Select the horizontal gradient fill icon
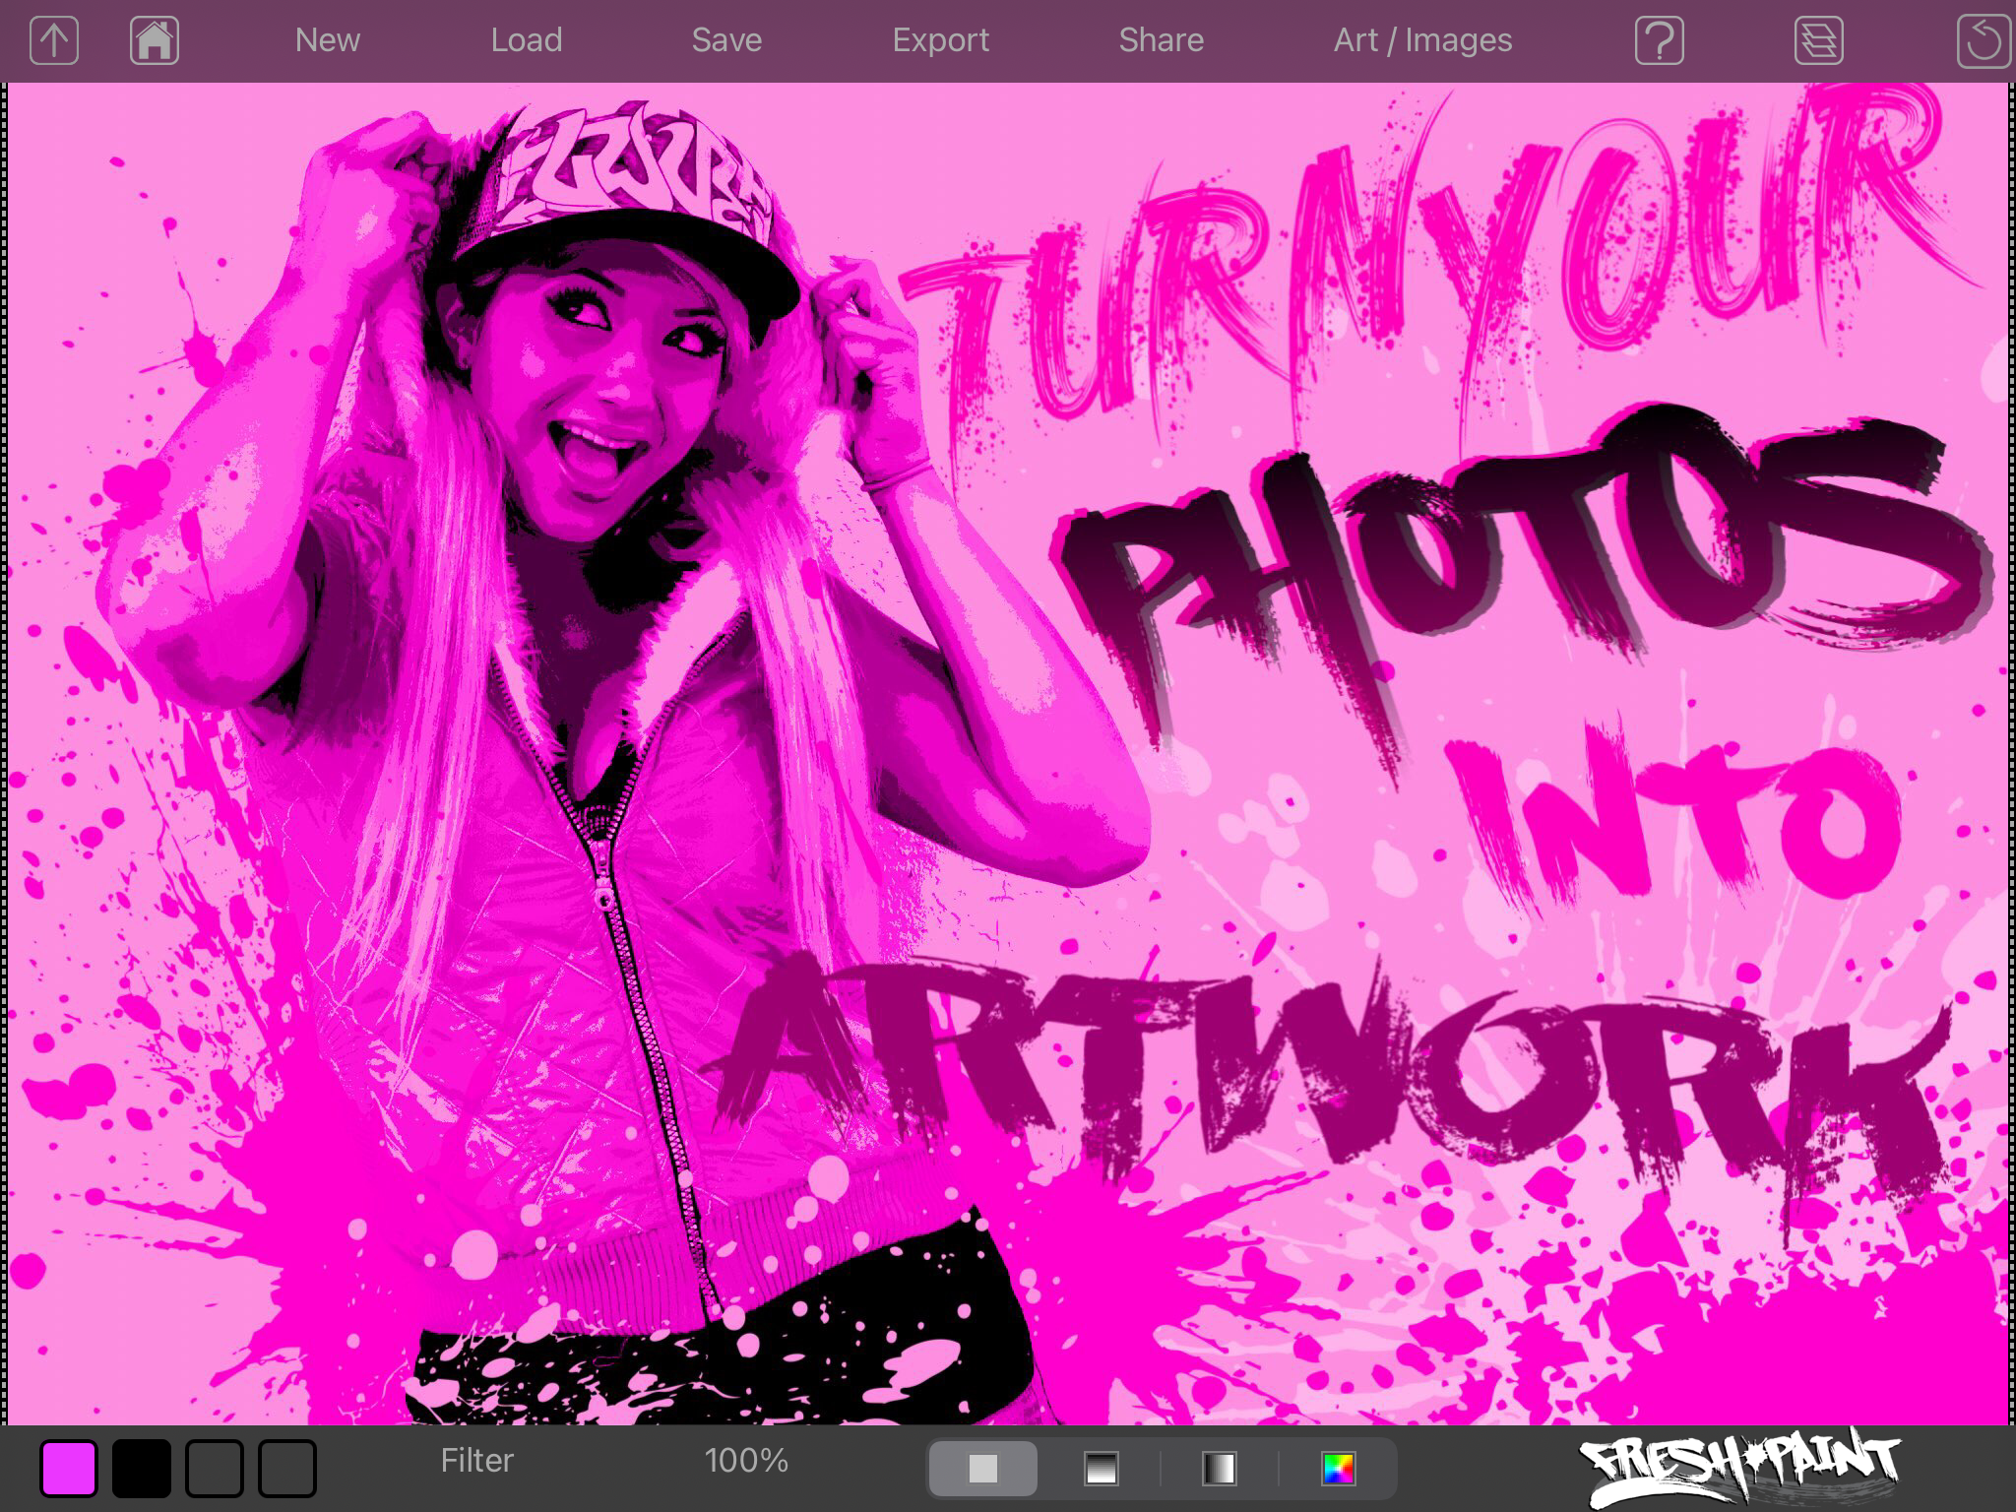 coord(1219,1469)
